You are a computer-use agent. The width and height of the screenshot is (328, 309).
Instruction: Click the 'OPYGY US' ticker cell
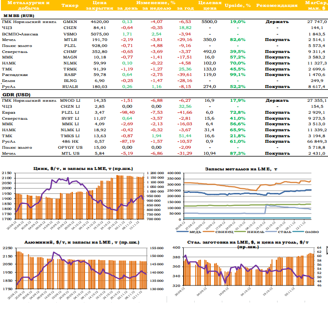[70, 147]
